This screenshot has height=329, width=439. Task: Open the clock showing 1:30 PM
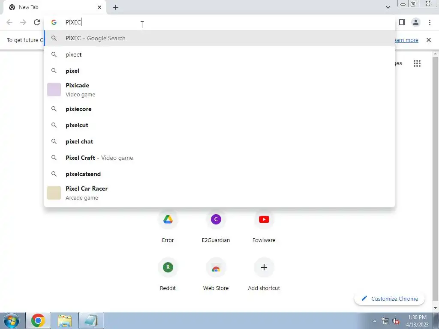pyautogui.click(x=417, y=321)
